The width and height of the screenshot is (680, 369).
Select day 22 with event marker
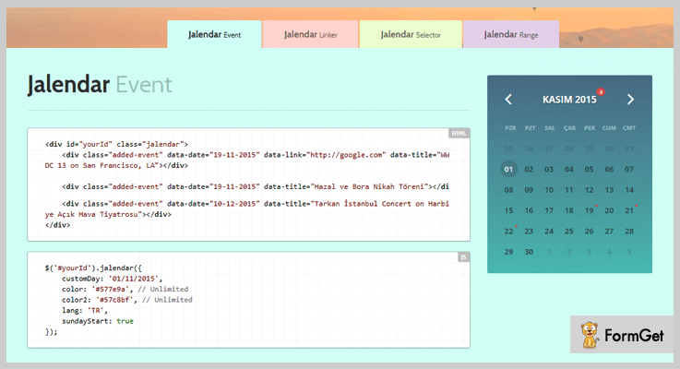508,232
